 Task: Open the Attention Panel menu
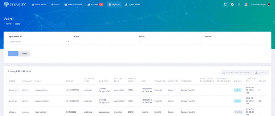pyautogui.click(x=73, y=4)
